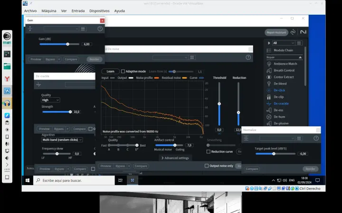This screenshot has width=342, height=213.
Task: Tick checkbox beside Compare under Frequency skew
Action: click(x=93, y=169)
